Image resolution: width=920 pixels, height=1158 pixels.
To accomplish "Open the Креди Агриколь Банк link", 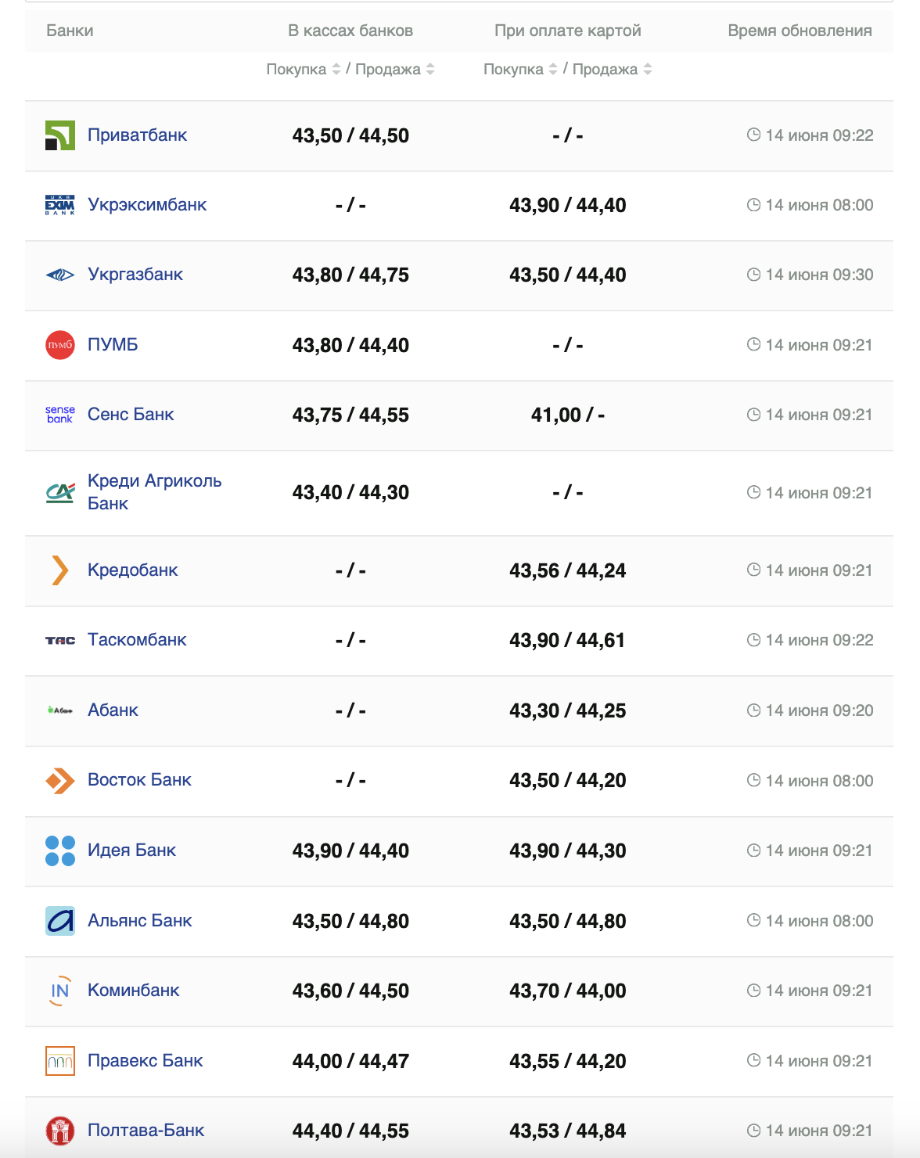I will [x=154, y=492].
